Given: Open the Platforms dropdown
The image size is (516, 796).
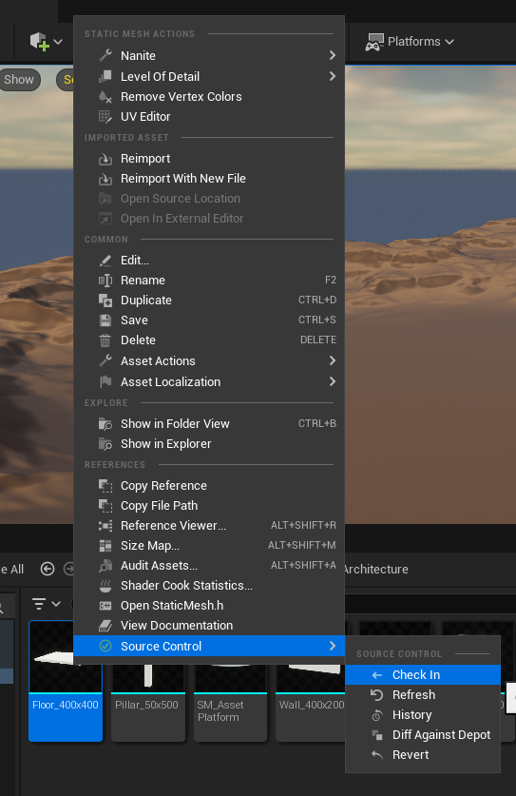Looking at the screenshot, I should [x=410, y=42].
